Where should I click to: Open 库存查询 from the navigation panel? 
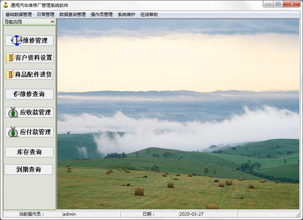(29, 152)
